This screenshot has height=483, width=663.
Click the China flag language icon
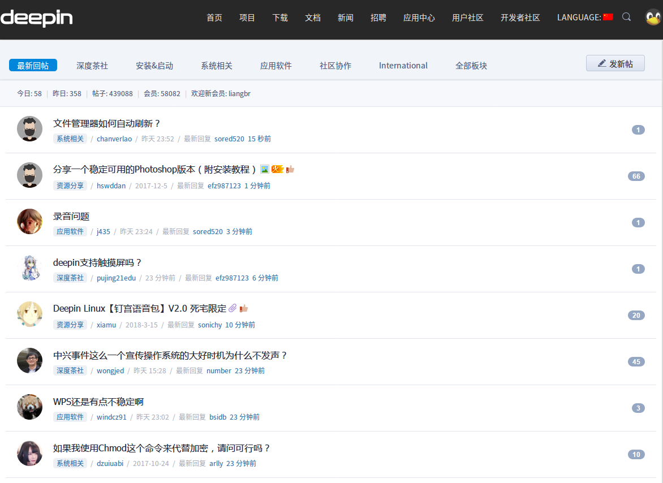pos(608,17)
